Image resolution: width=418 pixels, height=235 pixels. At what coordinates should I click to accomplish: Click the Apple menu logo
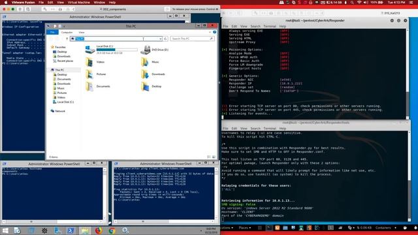(x=6, y=3)
